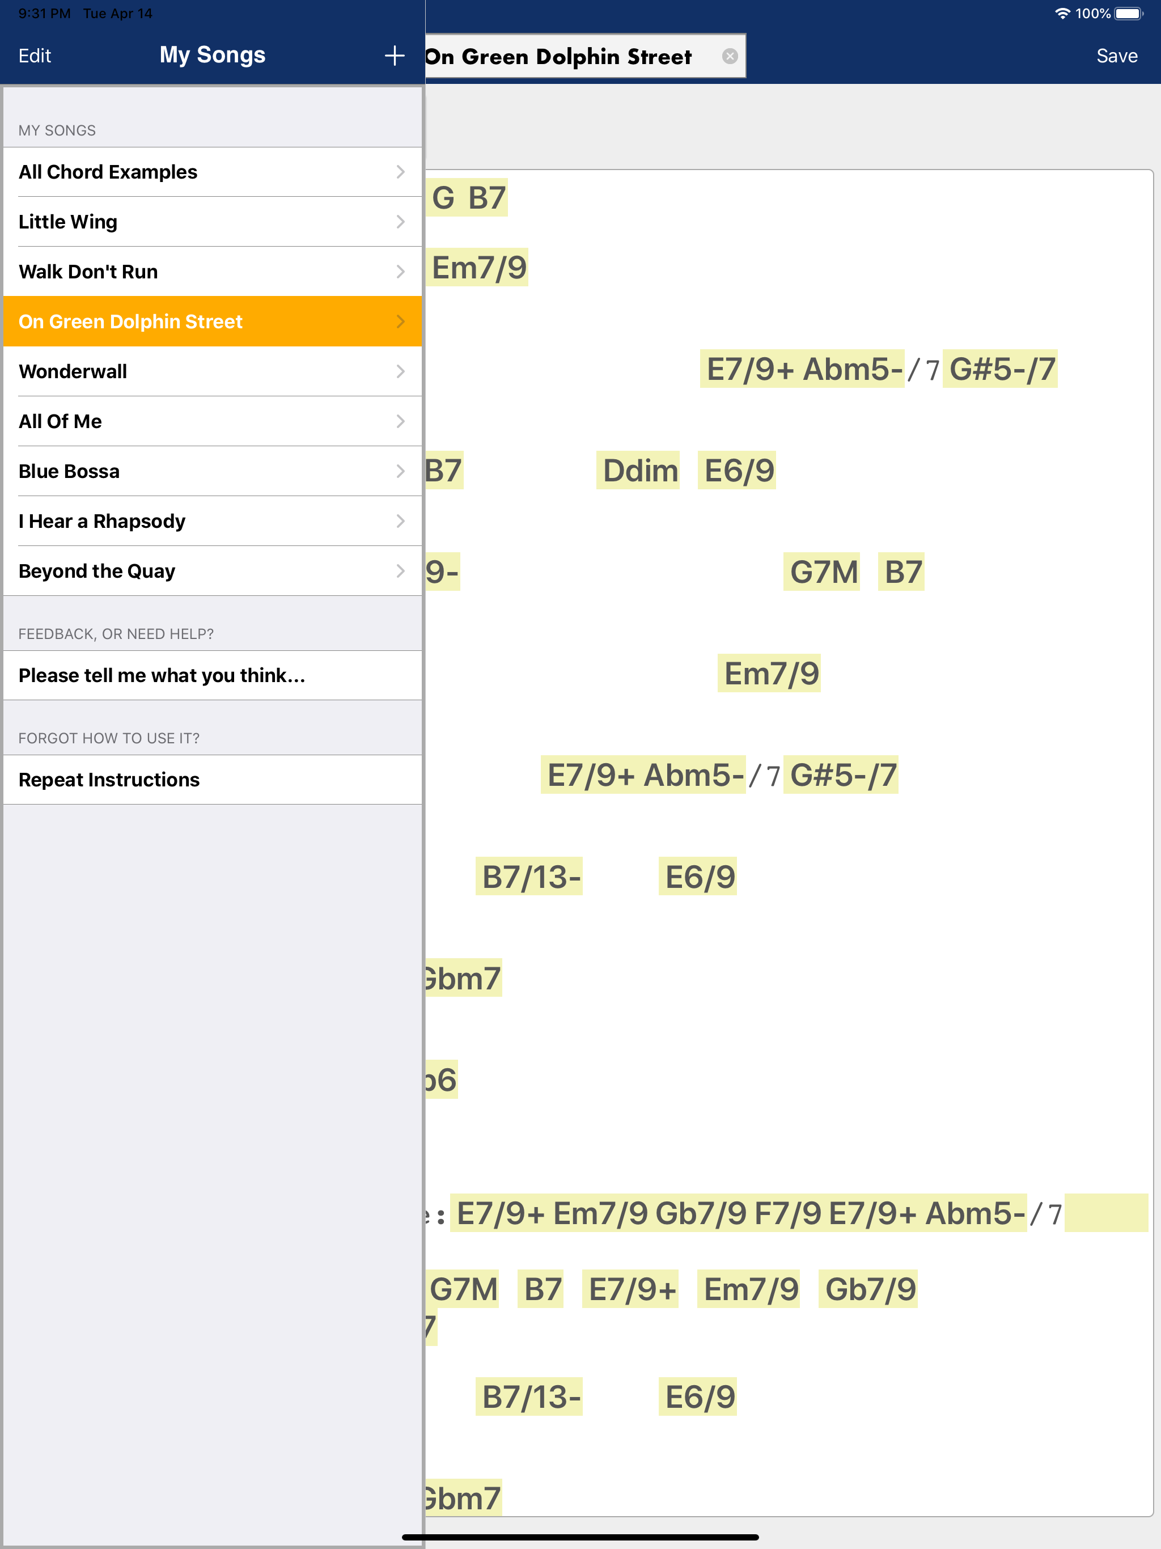Viewport: 1161px width, 1549px height.
Task: Open I Hear a Rhapsody song
Action: pos(212,521)
